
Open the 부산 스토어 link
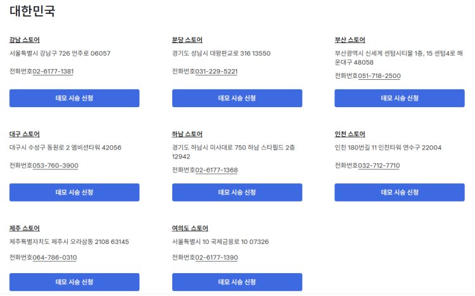[x=350, y=40]
